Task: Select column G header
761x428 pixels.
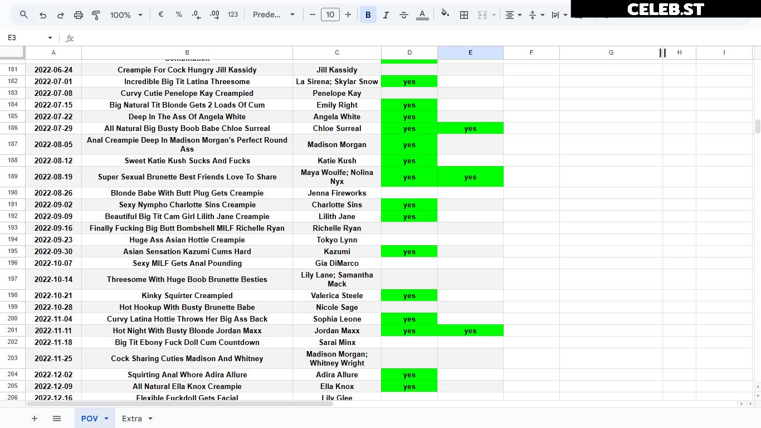Action: 611,52
